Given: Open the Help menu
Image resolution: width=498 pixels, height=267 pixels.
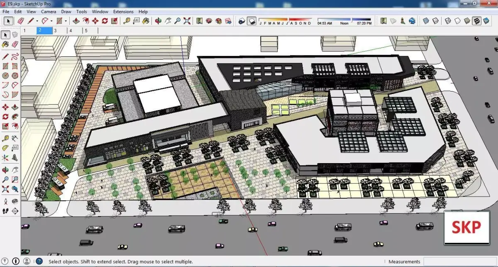Looking at the screenshot, I should [143, 12].
